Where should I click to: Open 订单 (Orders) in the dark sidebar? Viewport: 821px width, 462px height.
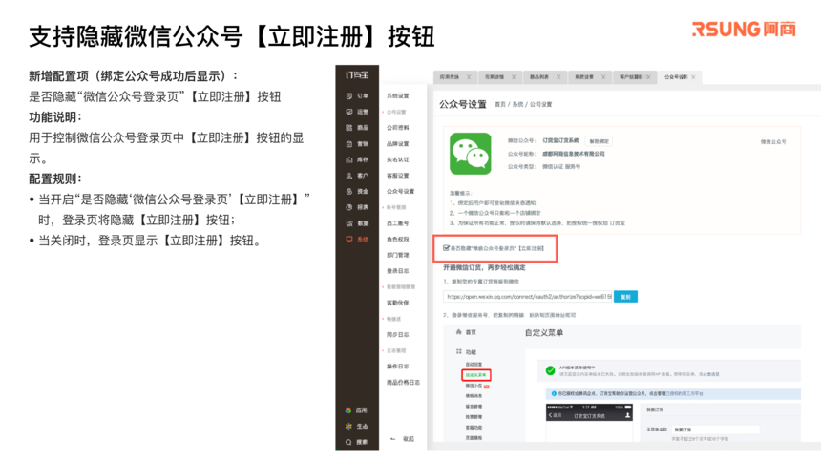coord(356,96)
